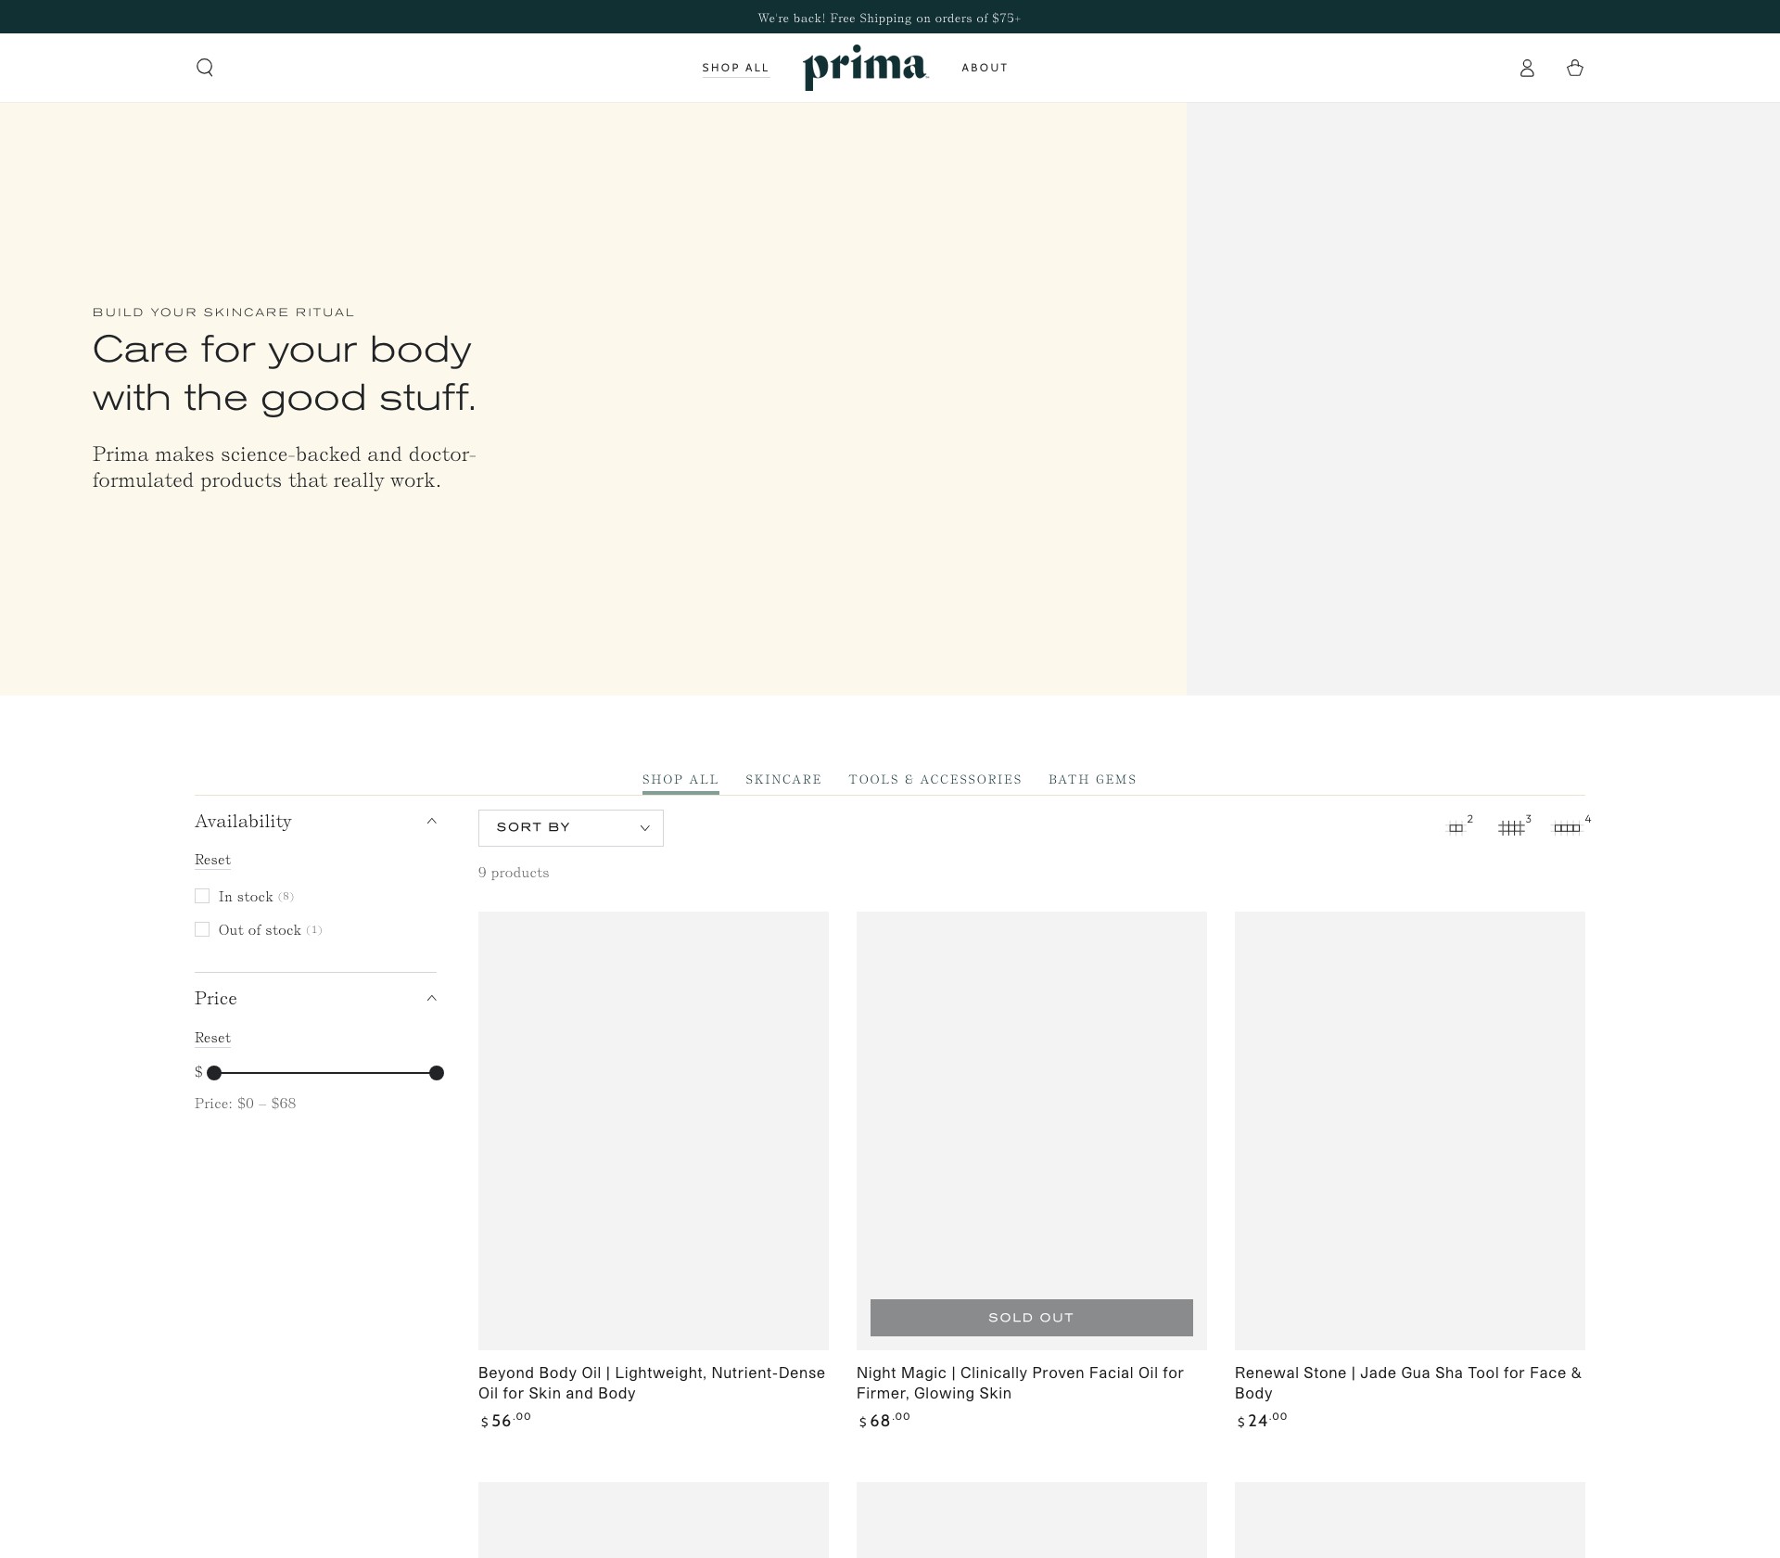This screenshot has height=1558, width=1780.
Task: Click the Sold Out badge on Night Magic
Action: click(1032, 1318)
